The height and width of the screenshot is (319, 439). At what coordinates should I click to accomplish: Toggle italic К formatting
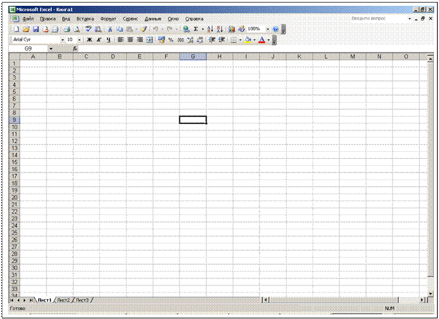(99, 40)
